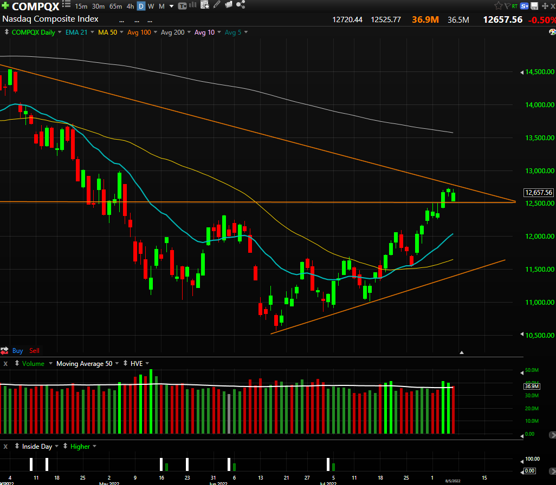Open the color palette icon

click(x=552, y=32)
